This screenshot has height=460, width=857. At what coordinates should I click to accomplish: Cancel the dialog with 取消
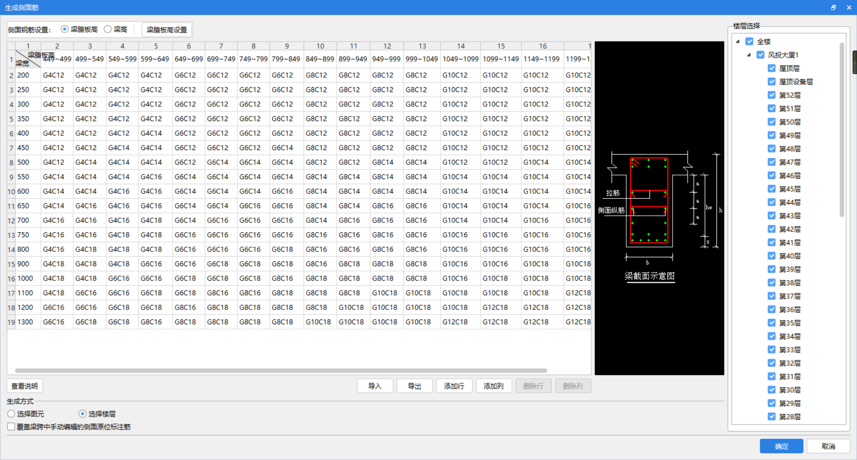[828, 446]
